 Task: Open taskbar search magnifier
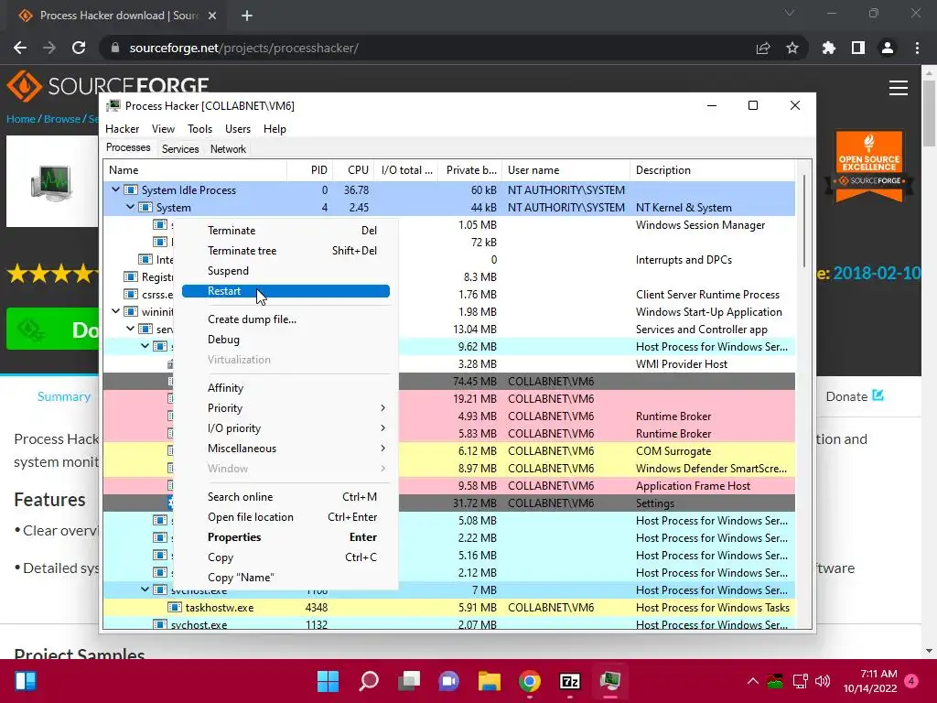pos(368,681)
